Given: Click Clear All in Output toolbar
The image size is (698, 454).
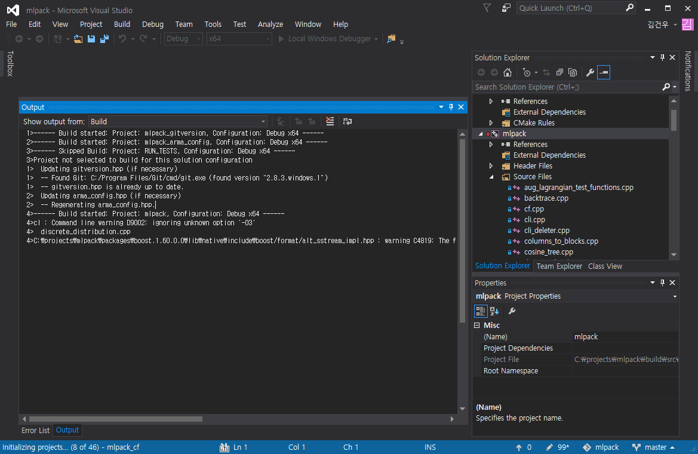Looking at the screenshot, I should (x=330, y=121).
